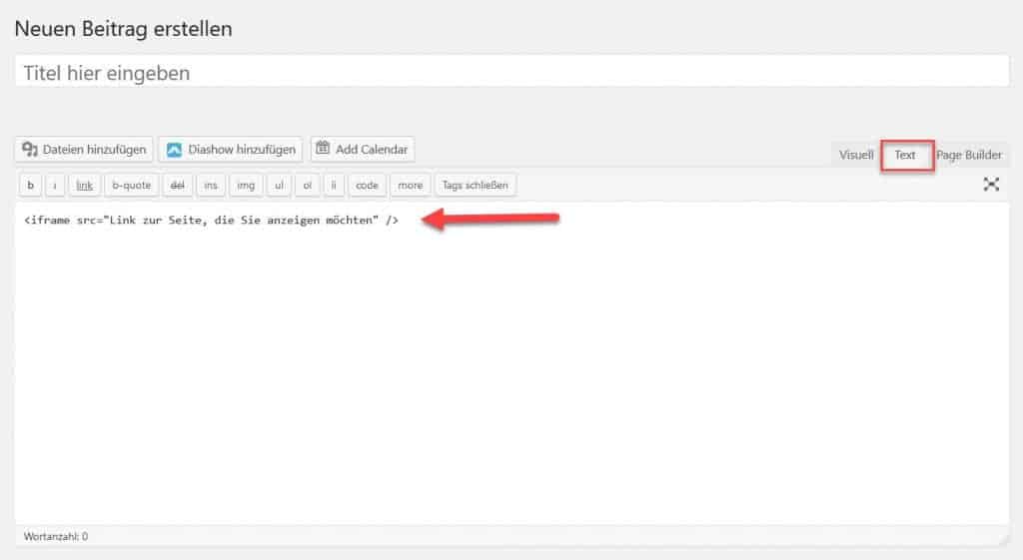
Task: Insert unordered list with ul button
Action: pos(280,185)
